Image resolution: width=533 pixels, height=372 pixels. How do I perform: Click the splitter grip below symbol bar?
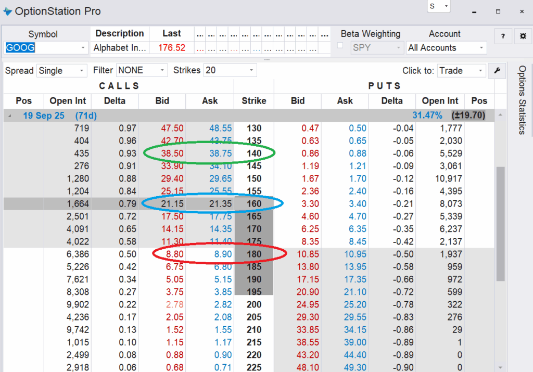pos(267,59)
